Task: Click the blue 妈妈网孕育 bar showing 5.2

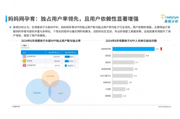Action: click(133, 49)
